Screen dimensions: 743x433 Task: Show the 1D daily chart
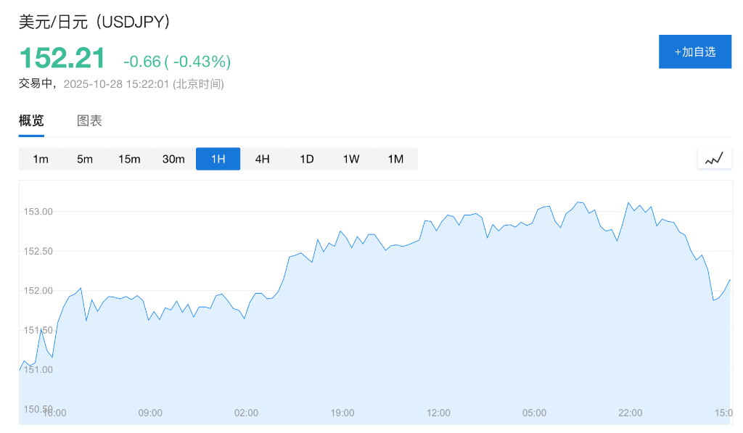307,159
